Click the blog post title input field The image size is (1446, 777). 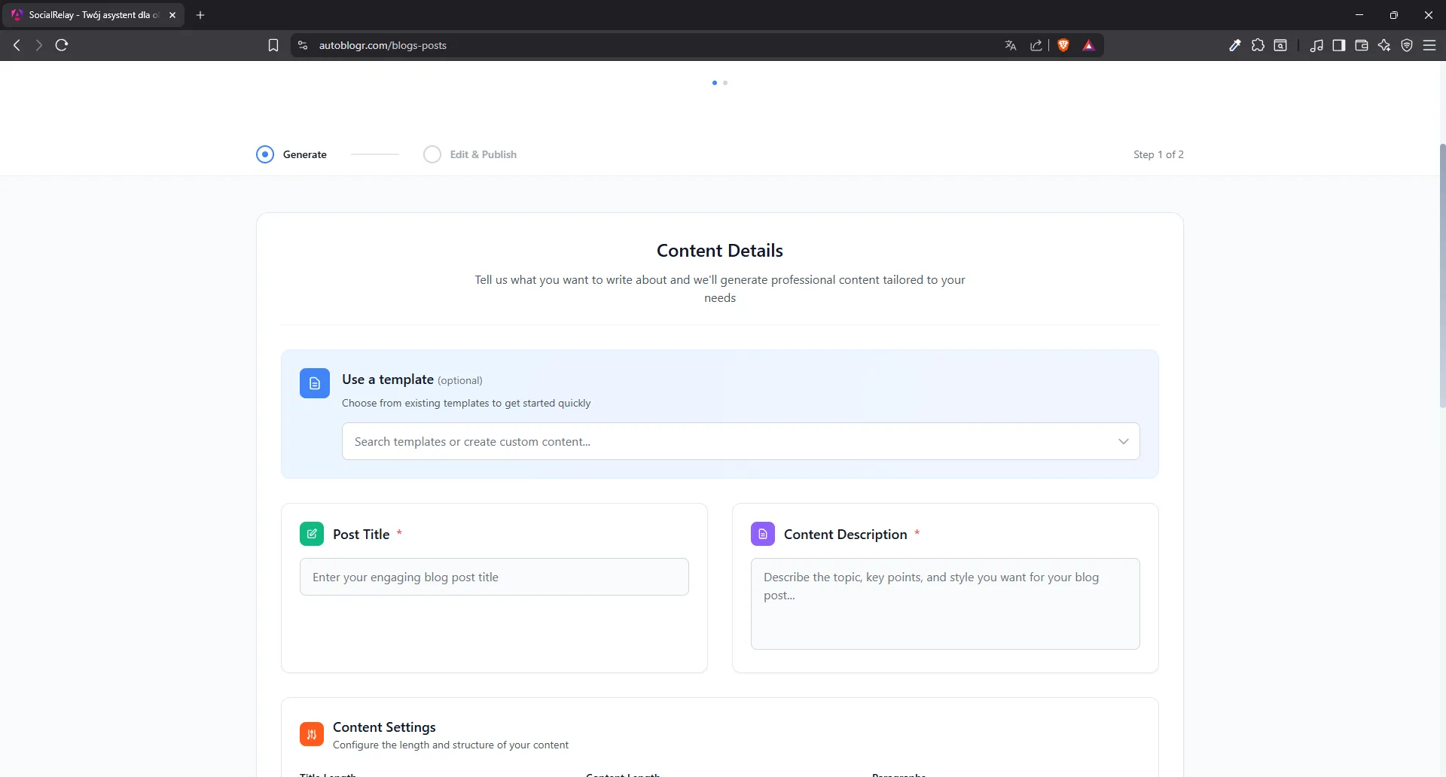coord(494,577)
